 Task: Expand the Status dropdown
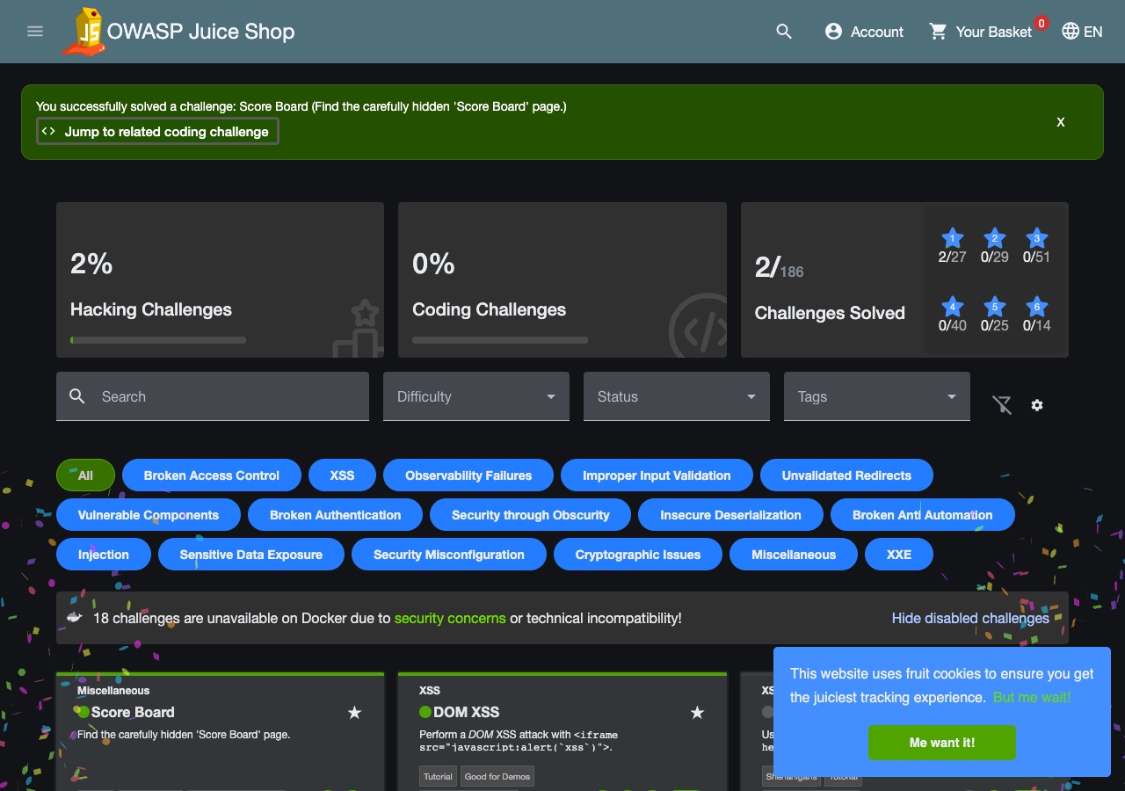click(x=677, y=396)
